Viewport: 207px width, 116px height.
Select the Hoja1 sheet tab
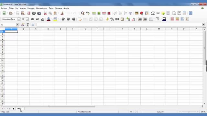[20, 109]
